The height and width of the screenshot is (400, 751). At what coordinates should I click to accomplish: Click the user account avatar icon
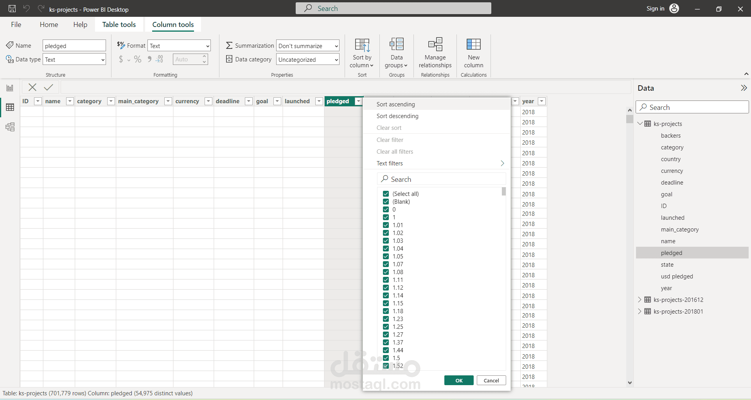(674, 8)
